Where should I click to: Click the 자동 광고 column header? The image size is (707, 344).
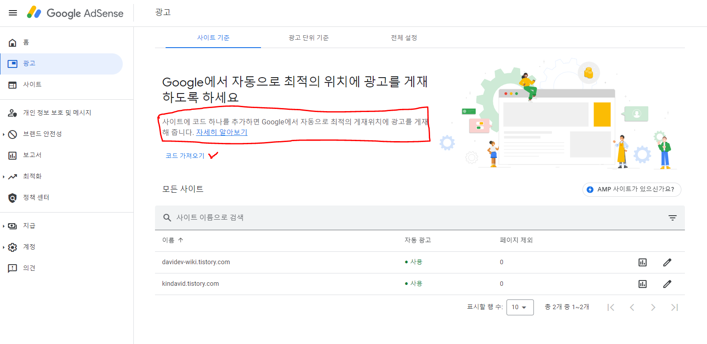[418, 240]
